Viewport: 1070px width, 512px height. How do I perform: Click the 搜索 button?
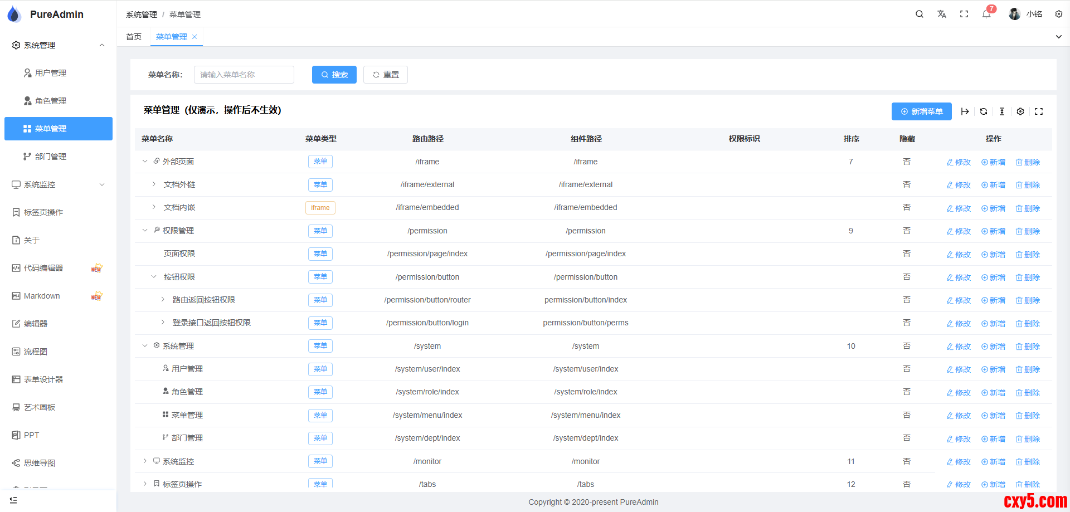point(334,75)
